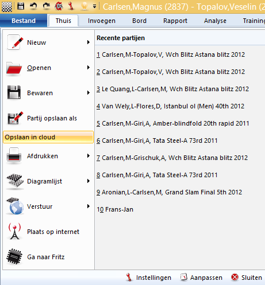Image resolution: width=265 pixels, height=285 pixels.
Task: Expand the Bewaren submenu arrow
Action: 89,93
